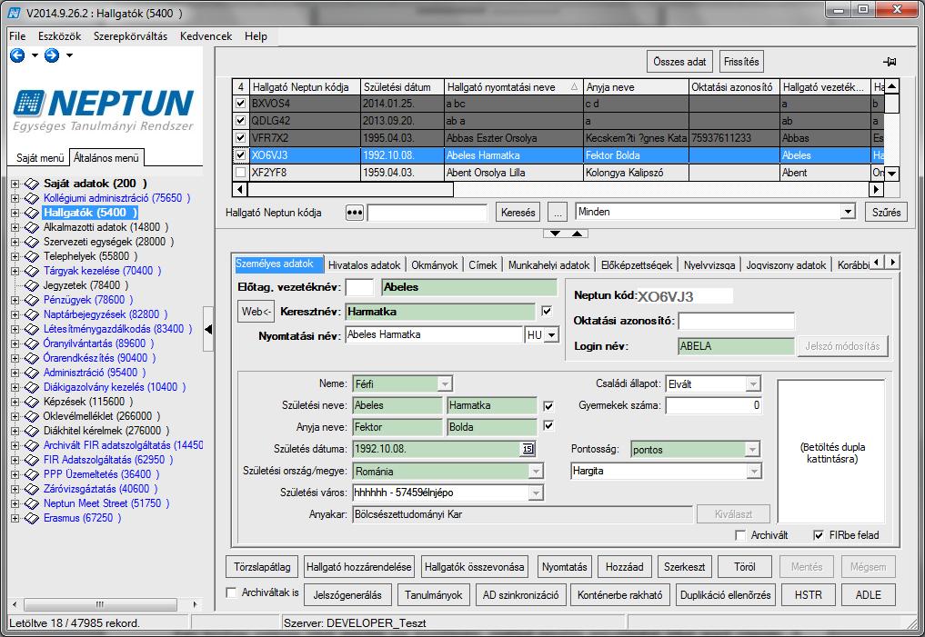Check the row checkbox for XF2YF8
The image size is (925, 637).
[240, 173]
